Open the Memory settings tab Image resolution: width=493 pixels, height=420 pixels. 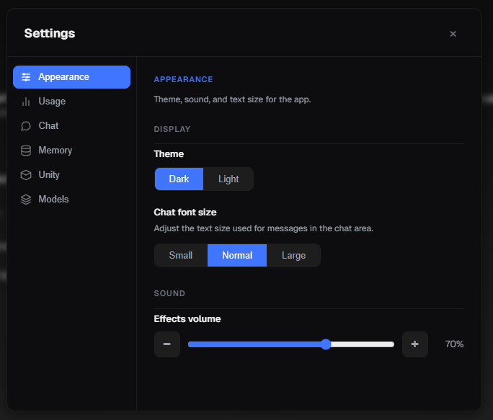pyautogui.click(x=71, y=151)
